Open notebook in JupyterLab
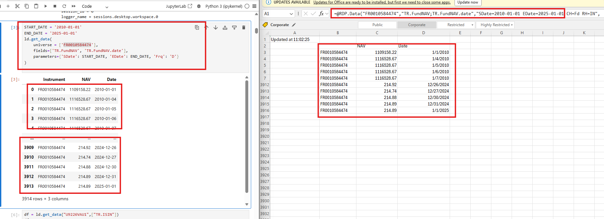This screenshot has width=604, height=219. [179, 6]
